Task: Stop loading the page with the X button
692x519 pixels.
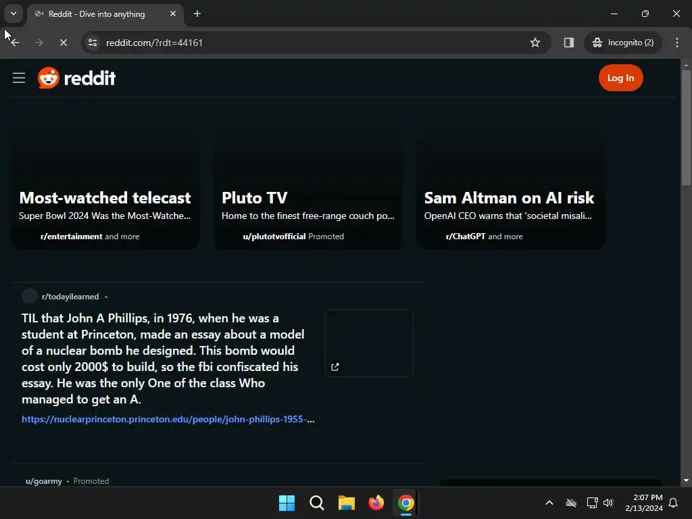Action: coord(64,43)
